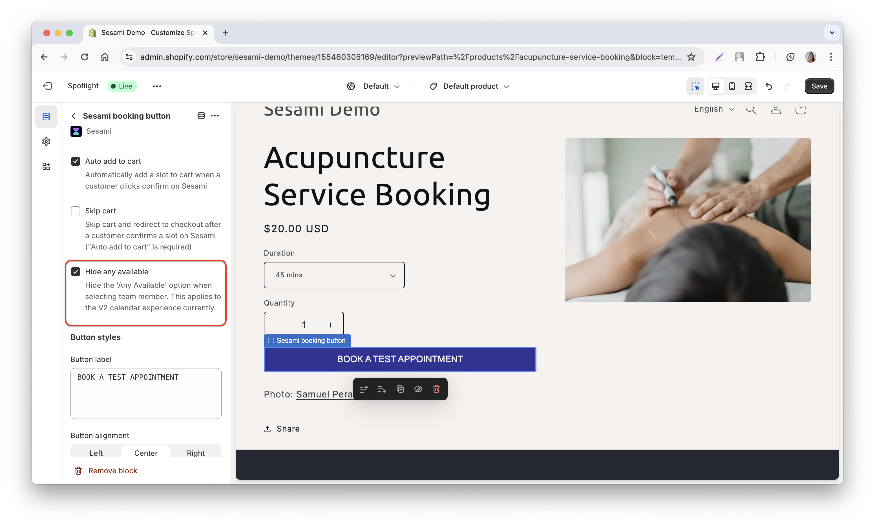875x526 pixels.
Task: Save the theme changes
Action: pos(819,86)
